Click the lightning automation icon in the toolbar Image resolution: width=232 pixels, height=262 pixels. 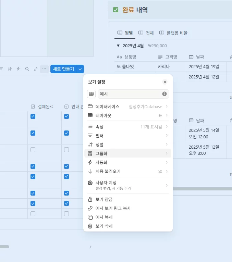click(18, 69)
